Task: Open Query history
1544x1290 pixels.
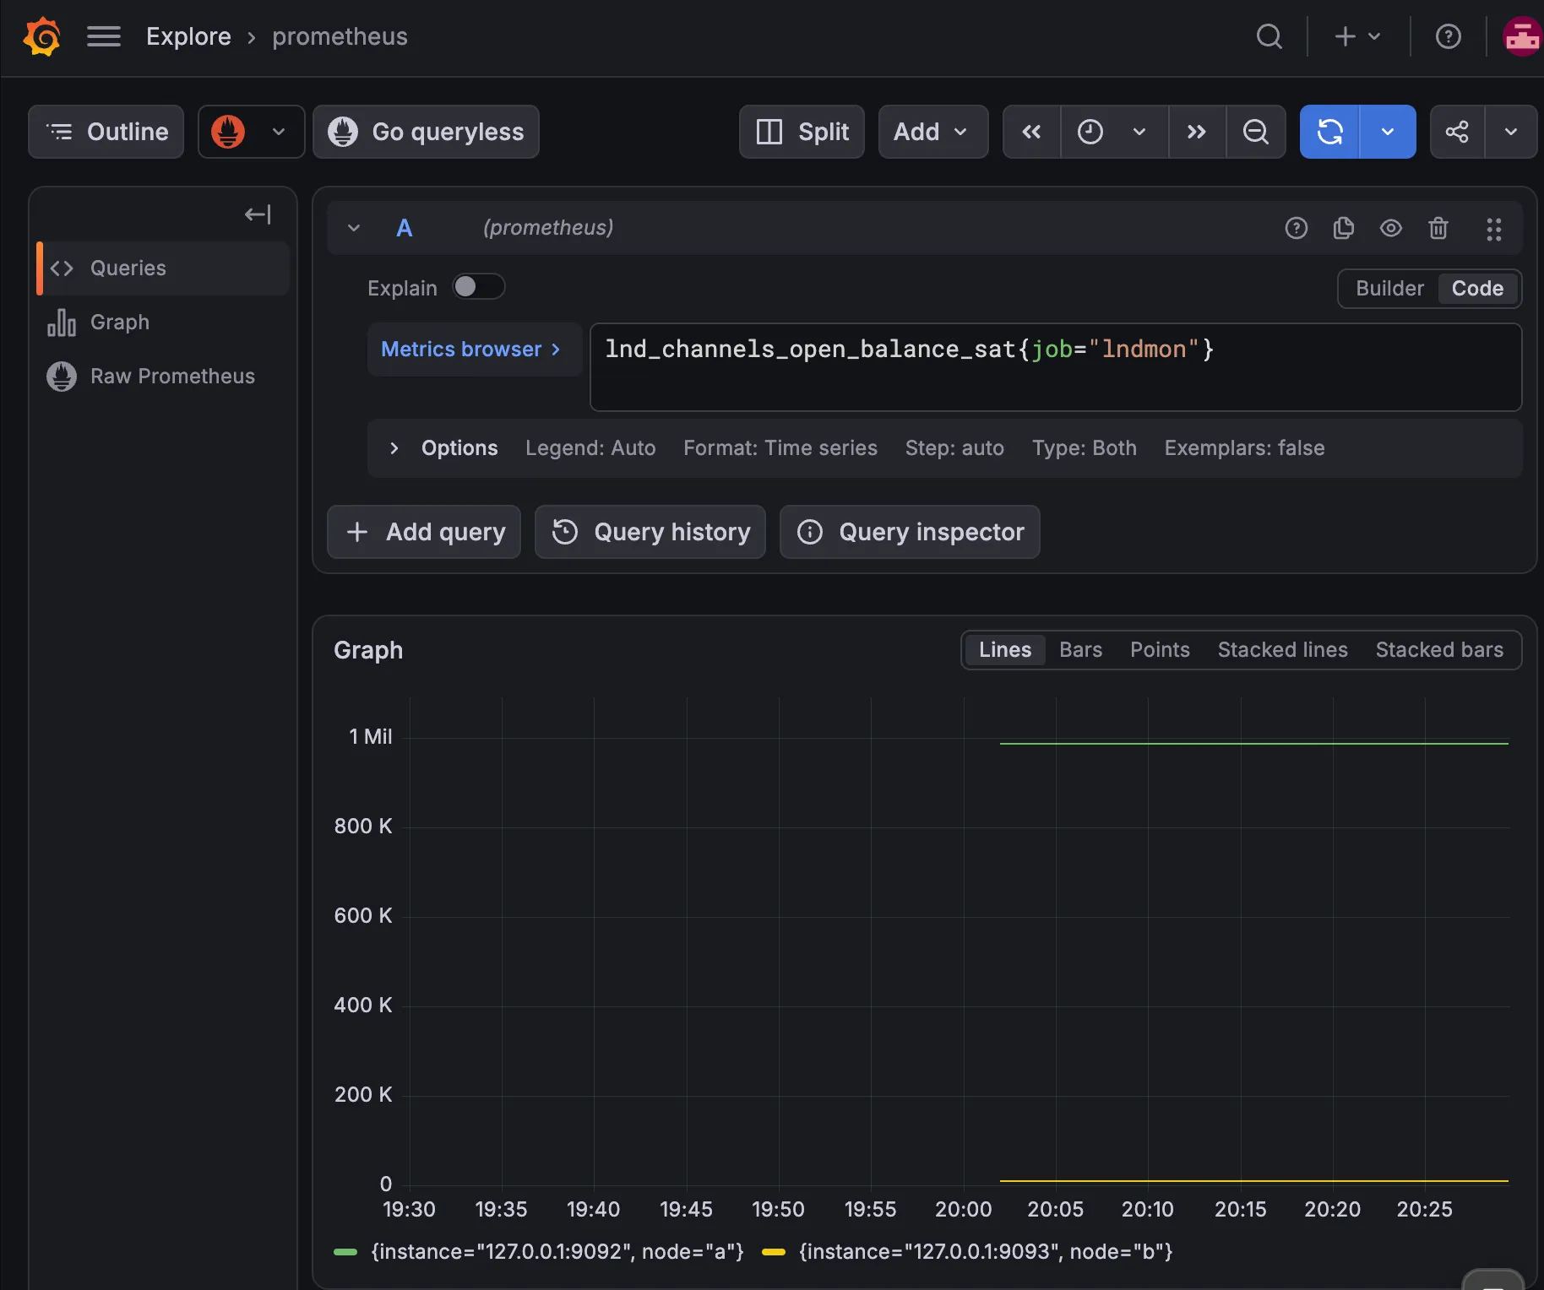Action: tap(650, 532)
